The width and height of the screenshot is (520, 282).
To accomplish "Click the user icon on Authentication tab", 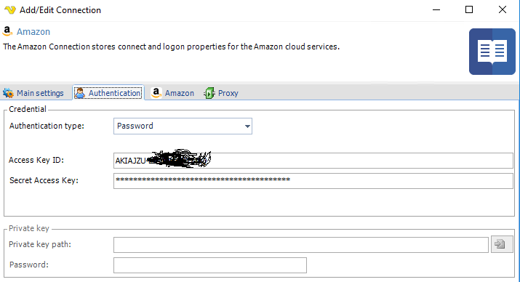I will point(79,93).
